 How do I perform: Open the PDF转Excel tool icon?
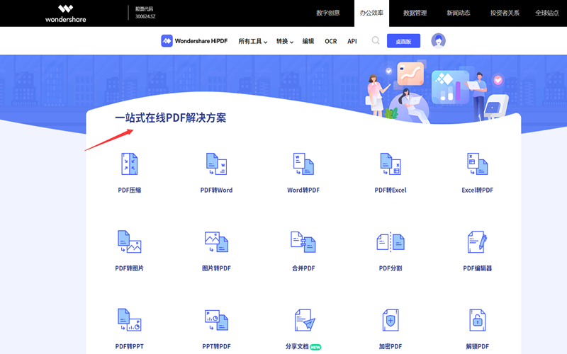pos(391,164)
